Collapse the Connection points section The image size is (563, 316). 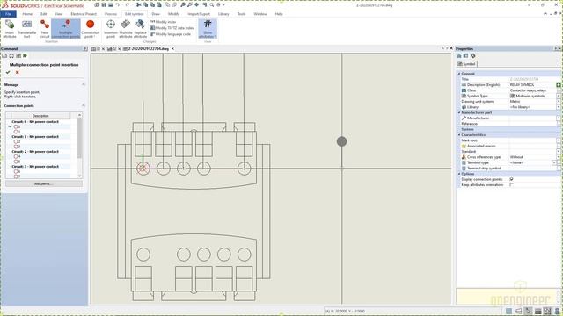84,105
